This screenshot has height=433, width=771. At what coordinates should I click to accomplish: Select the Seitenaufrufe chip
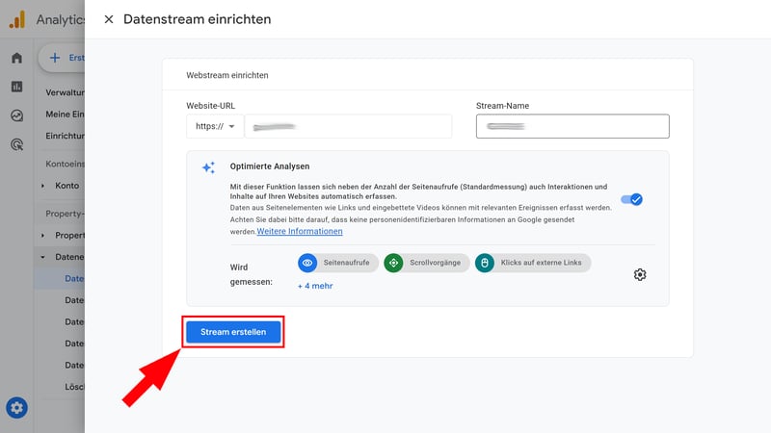coord(338,263)
